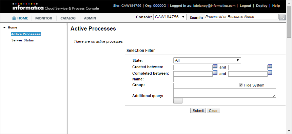The image size is (292, 134).
Task: Click the search magnifier icon
Action: (282, 17)
